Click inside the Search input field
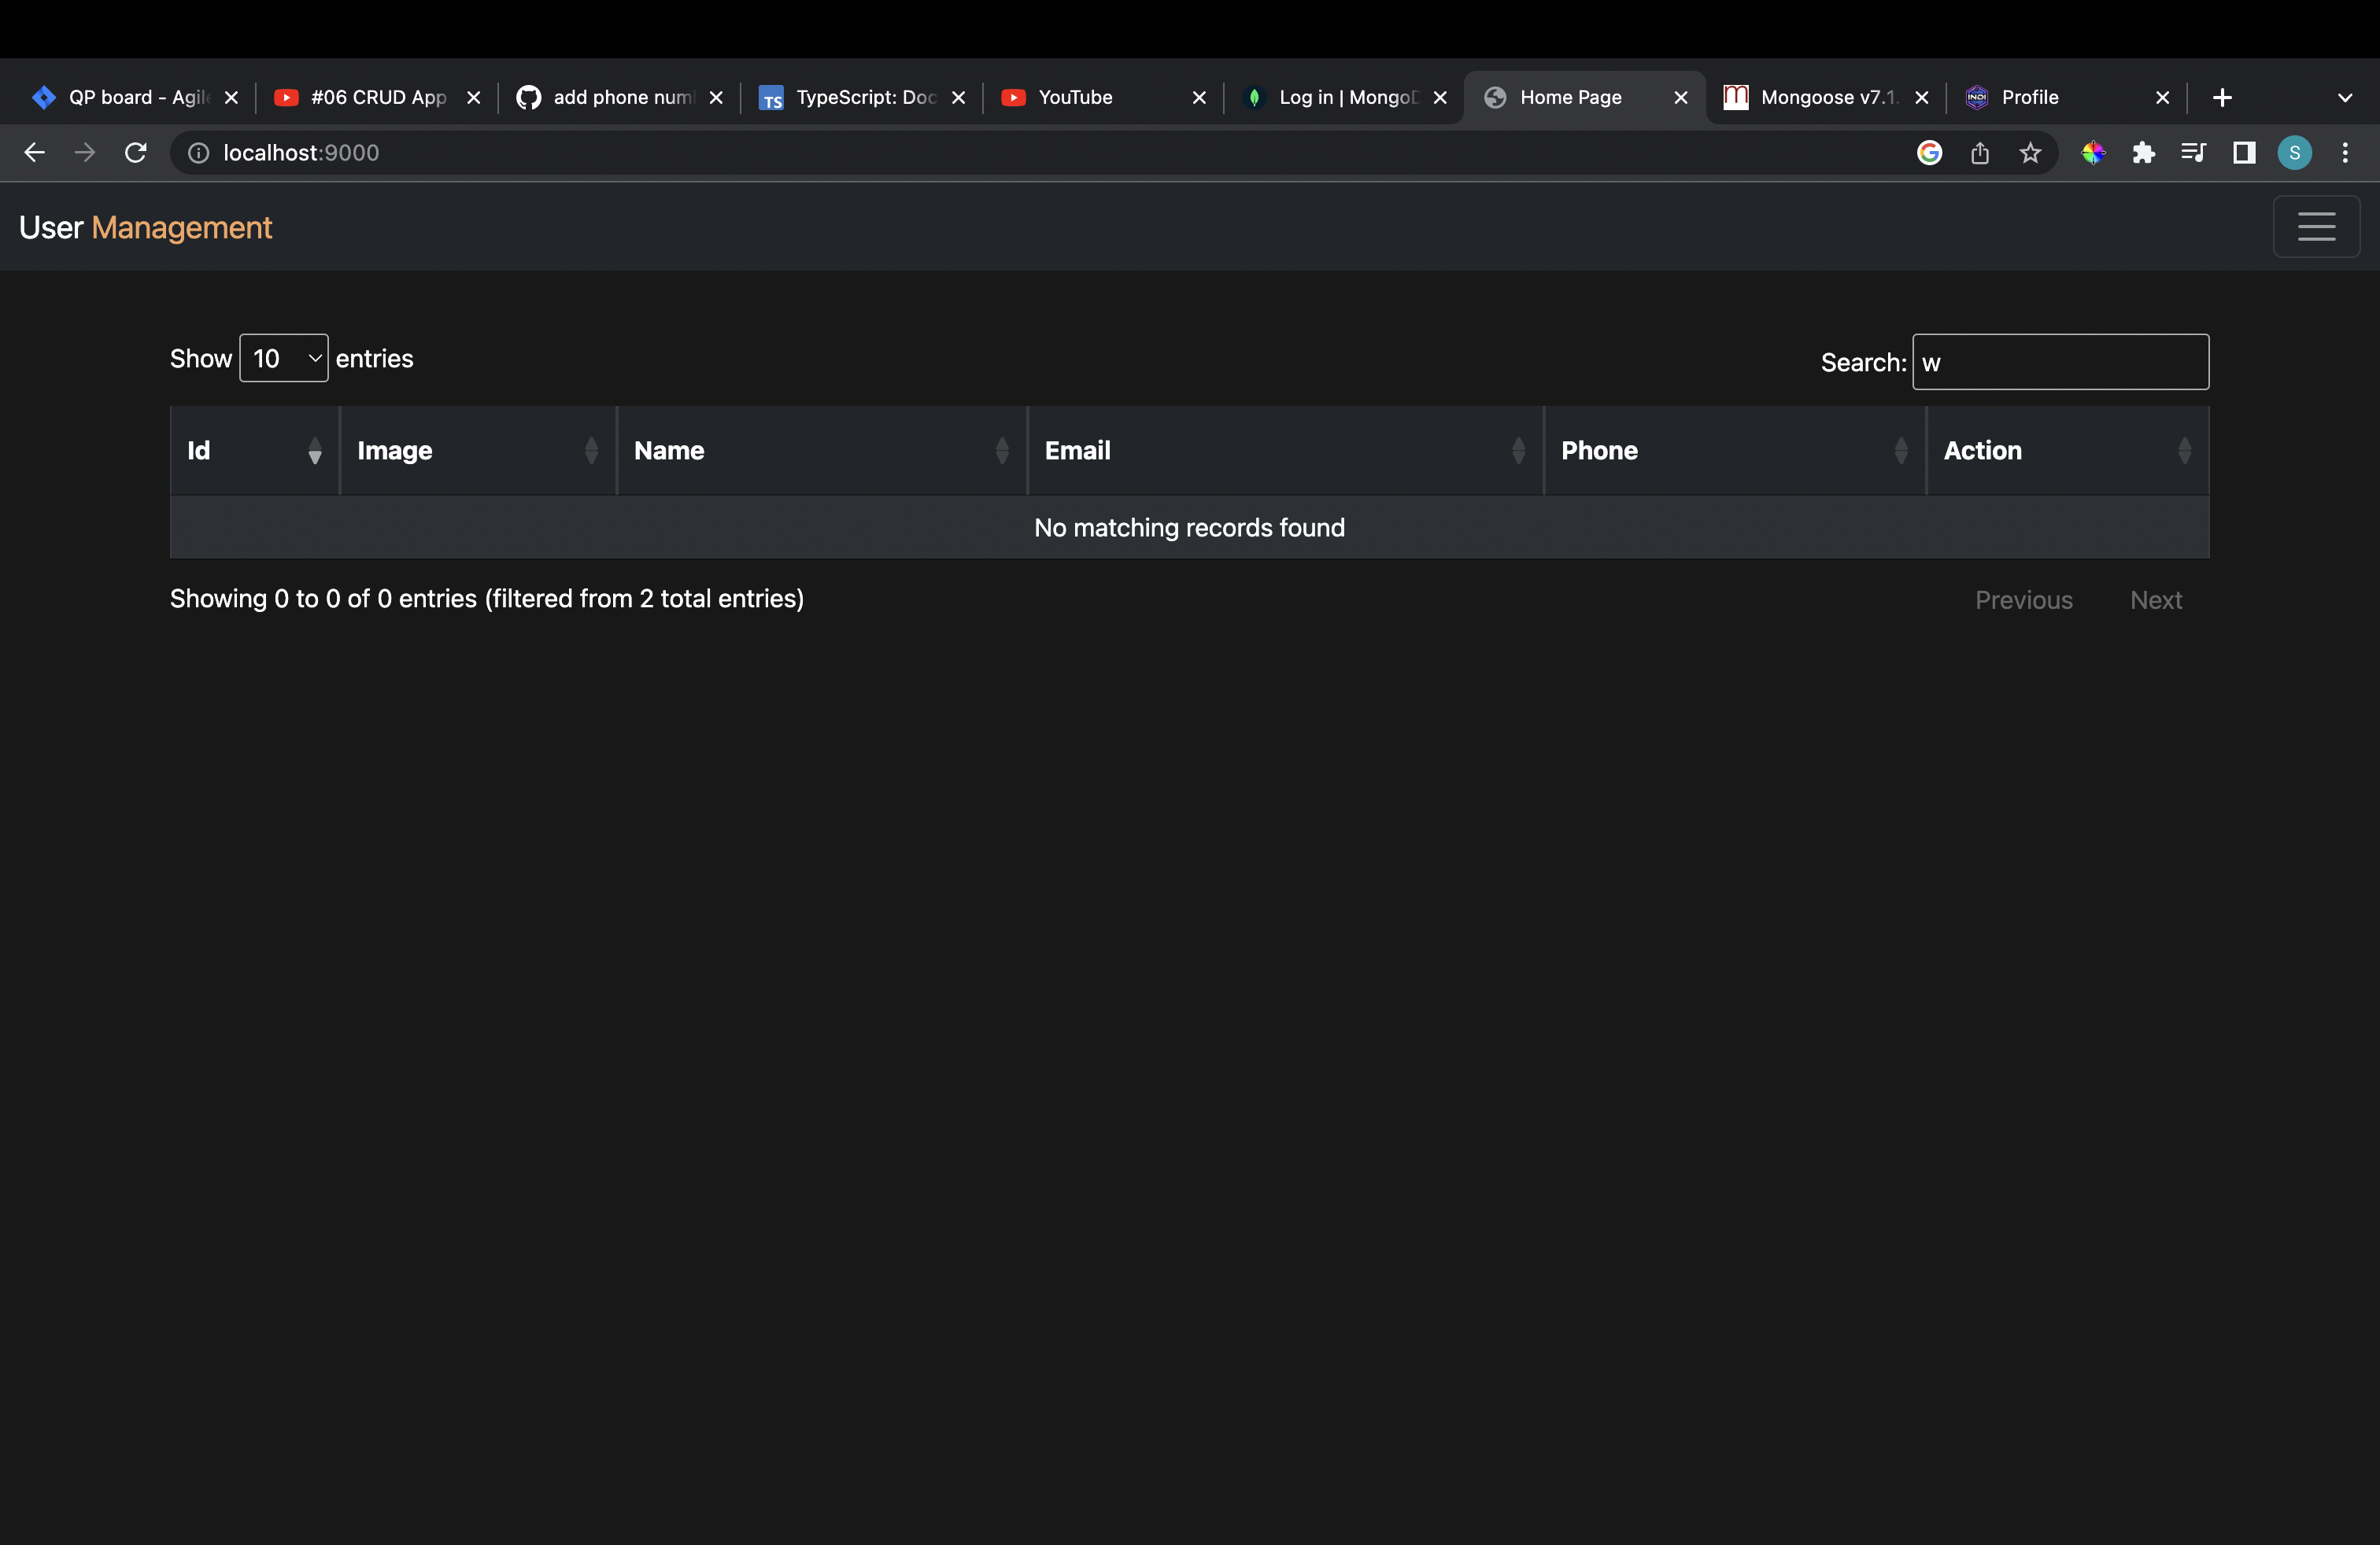This screenshot has height=1545, width=2380. pos(2060,362)
